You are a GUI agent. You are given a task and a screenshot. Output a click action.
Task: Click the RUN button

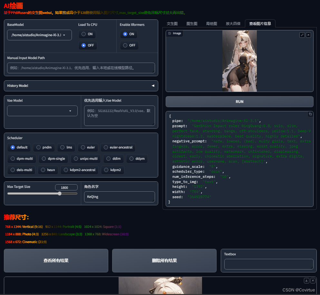239,102
